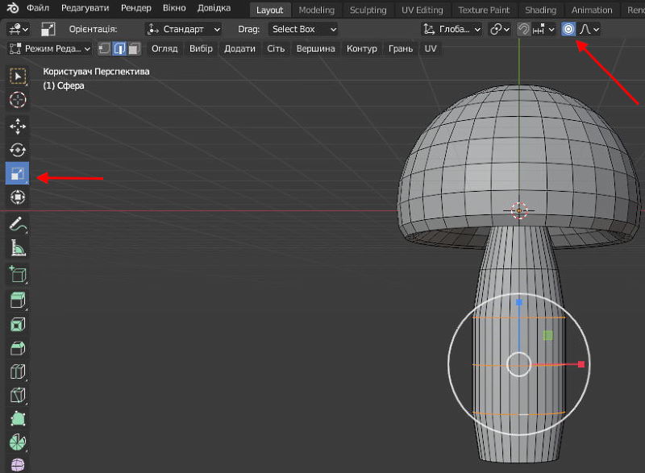
Task: Open the Сіть menu
Action: point(276,48)
